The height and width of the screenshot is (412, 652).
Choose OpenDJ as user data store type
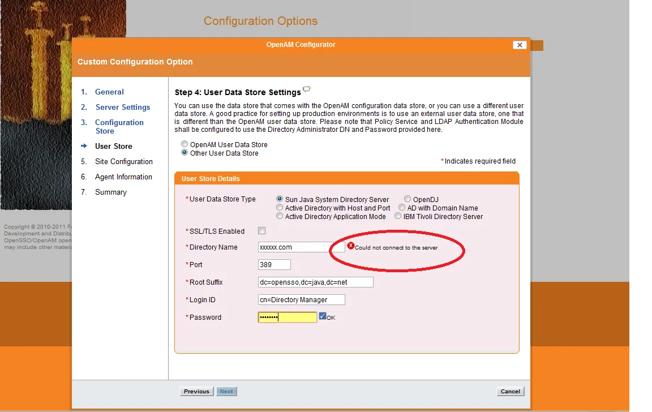coord(407,199)
